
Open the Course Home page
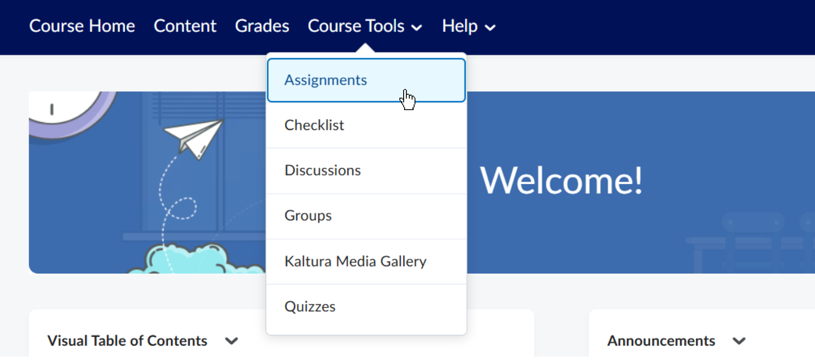coord(82,26)
